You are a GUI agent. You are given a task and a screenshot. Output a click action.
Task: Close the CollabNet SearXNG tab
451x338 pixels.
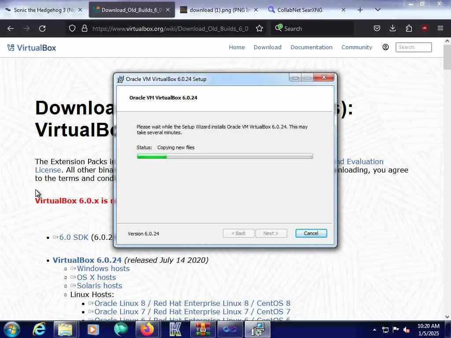coord(344,10)
